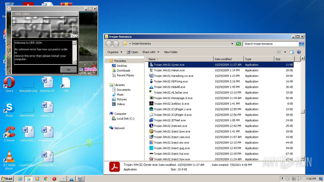
Task: Sort by Size column header
Action: [284, 59]
